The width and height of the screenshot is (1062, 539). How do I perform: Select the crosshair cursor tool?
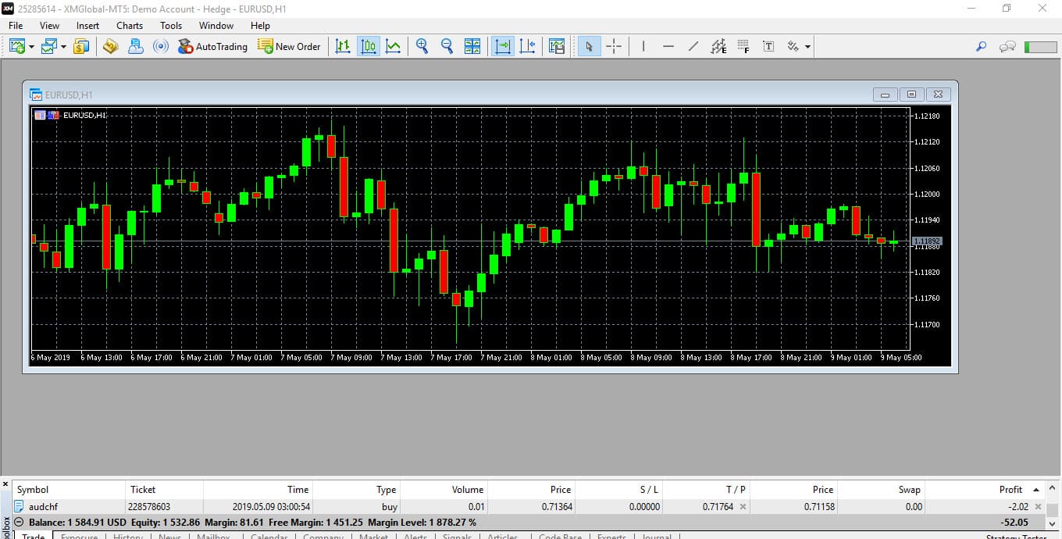(x=614, y=46)
